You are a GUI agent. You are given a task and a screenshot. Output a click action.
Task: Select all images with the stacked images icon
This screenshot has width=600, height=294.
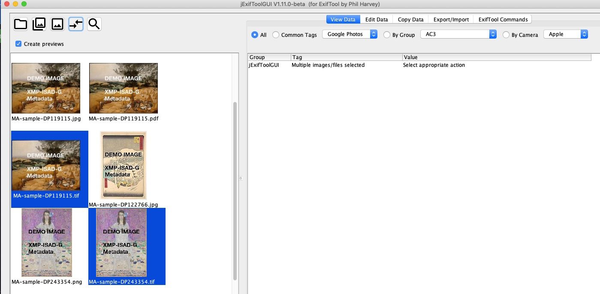(x=39, y=24)
